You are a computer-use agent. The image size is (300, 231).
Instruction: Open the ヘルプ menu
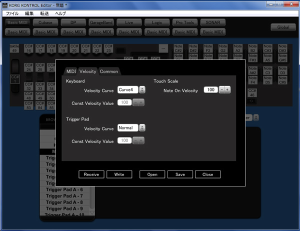click(x=60, y=13)
